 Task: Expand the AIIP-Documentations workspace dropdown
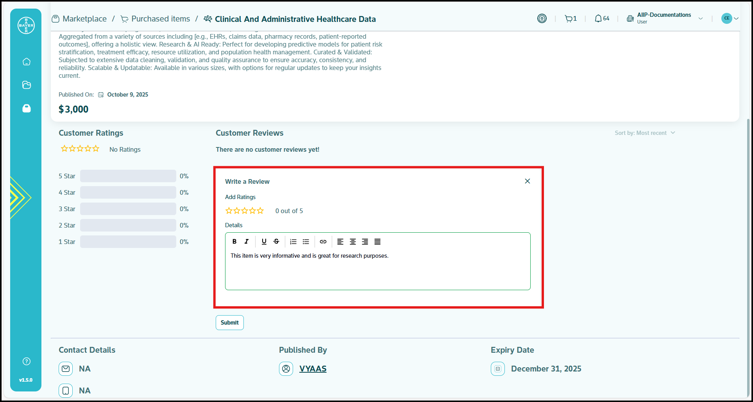pos(701,19)
